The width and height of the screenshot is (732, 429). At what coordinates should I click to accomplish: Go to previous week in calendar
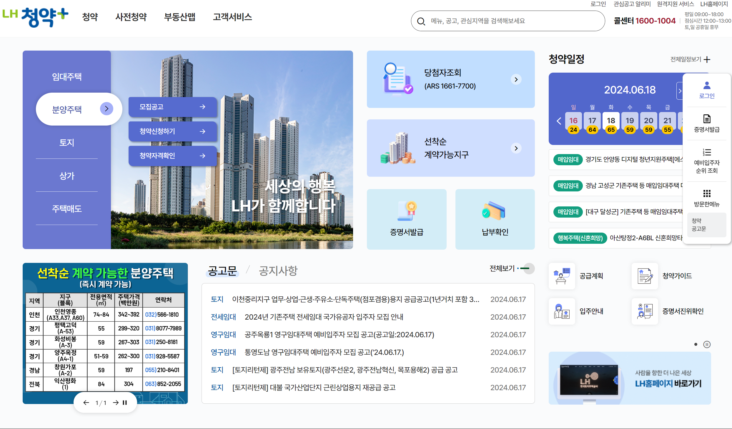(x=559, y=121)
